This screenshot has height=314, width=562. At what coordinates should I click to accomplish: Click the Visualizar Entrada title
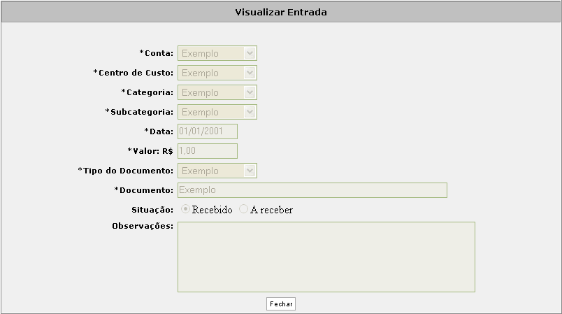click(281, 12)
